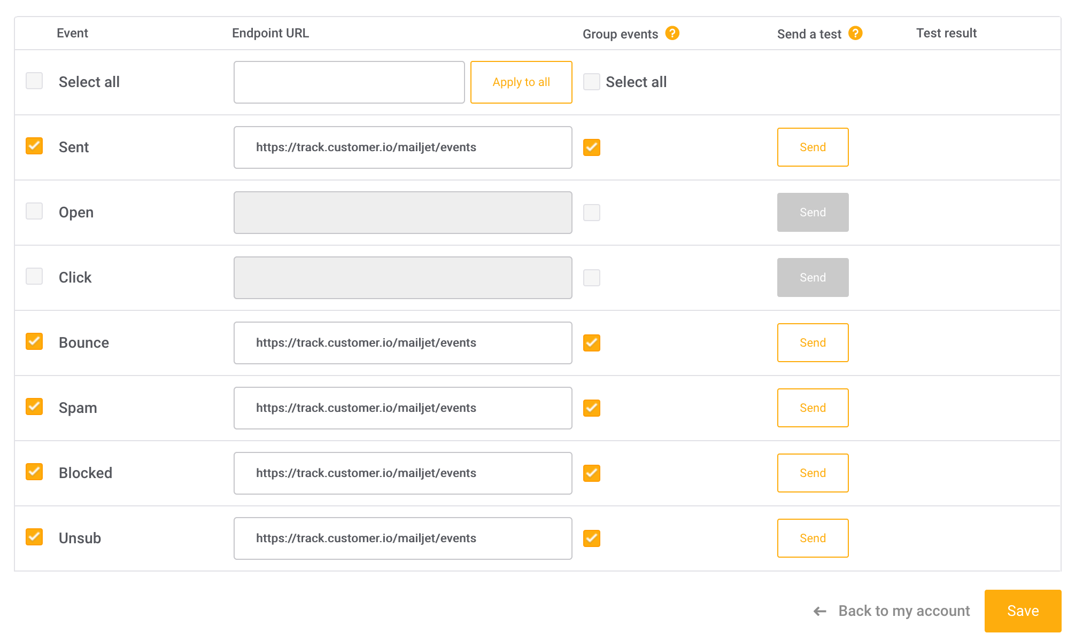Click the back arrow icon near Back to my account
Image resolution: width=1083 pixels, height=641 pixels.
click(820, 611)
